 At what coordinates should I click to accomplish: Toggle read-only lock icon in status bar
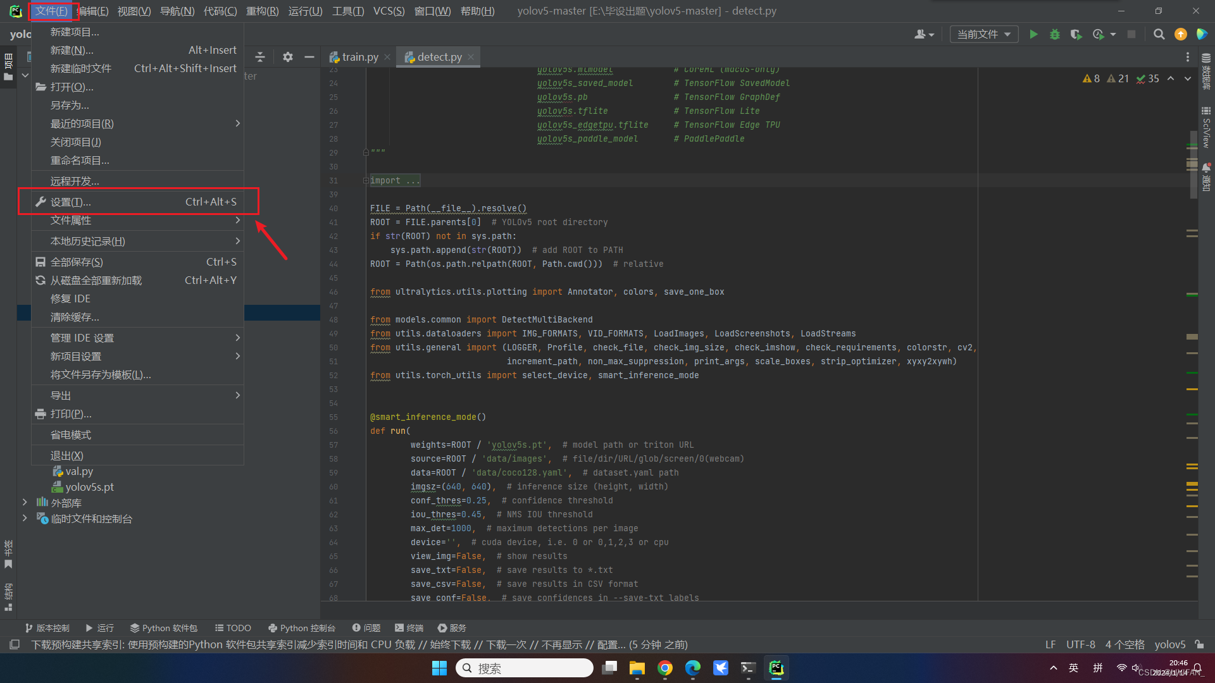pos(1199,644)
